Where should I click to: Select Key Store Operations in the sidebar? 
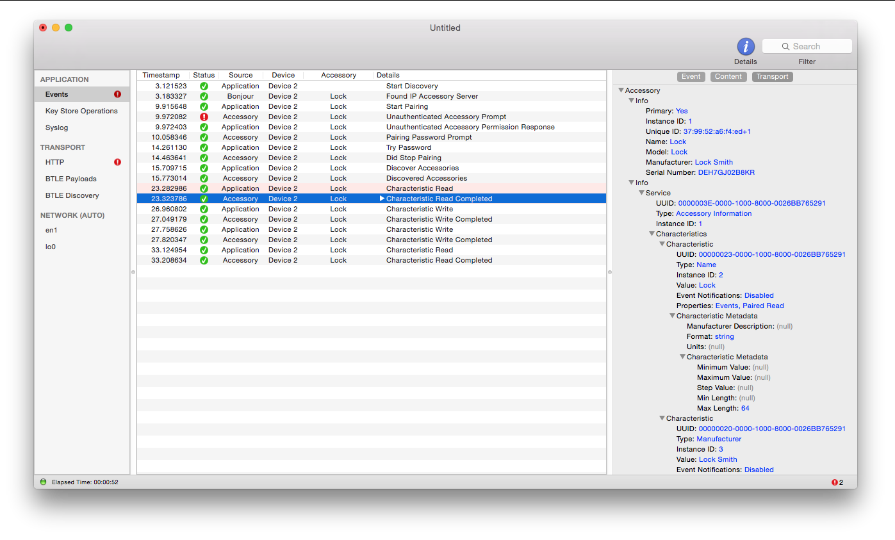point(82,111)
